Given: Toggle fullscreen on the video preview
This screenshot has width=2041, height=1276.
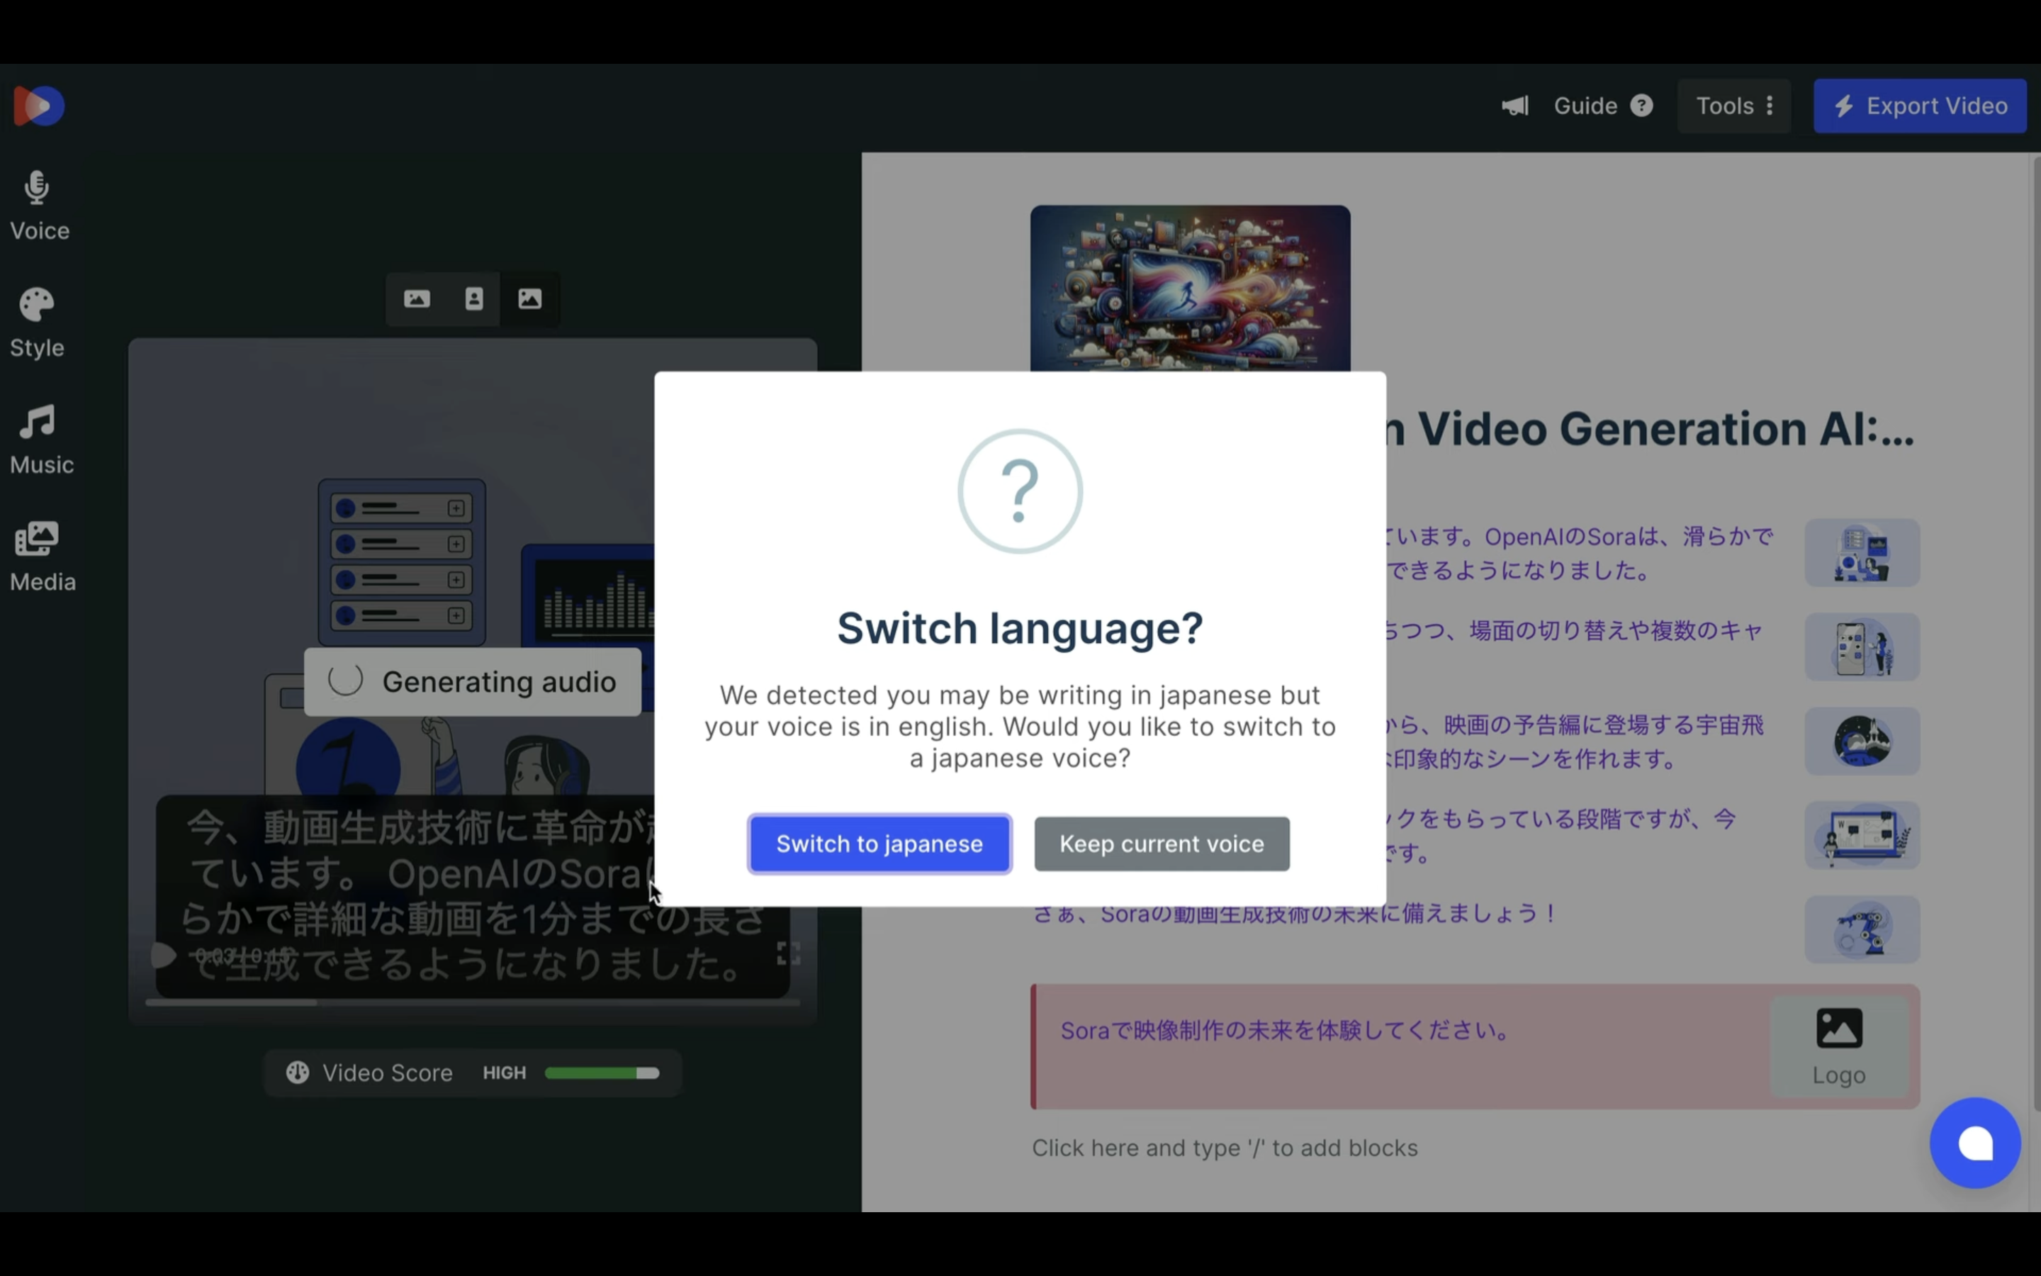Looking at the screenshot, I should [788, 953].
